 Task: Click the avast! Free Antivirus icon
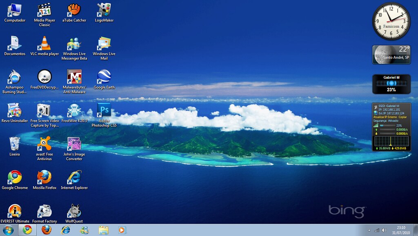[44, 149]
